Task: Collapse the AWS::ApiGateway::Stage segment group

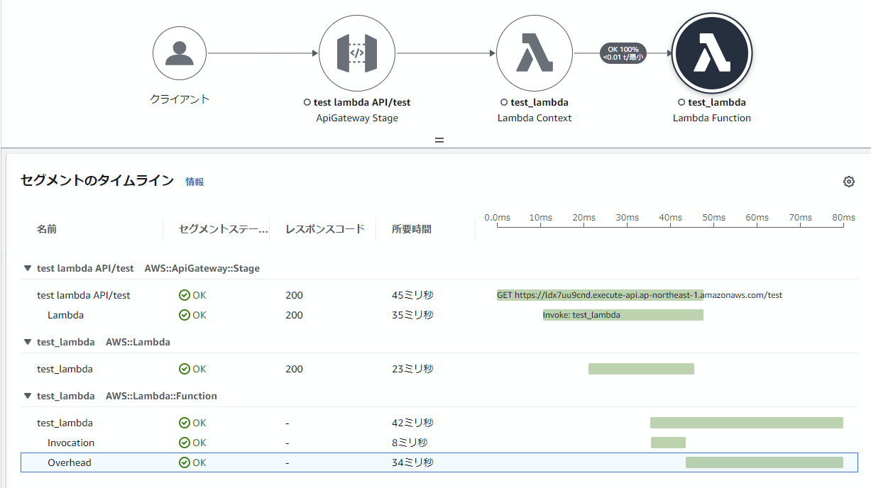Action: 28,269
